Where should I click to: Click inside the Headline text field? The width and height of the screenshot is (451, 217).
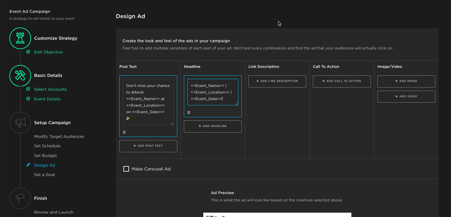(x=213, y=92)
